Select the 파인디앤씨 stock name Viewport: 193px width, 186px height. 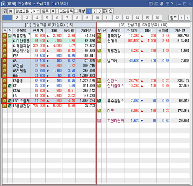(x=115, y=121)
